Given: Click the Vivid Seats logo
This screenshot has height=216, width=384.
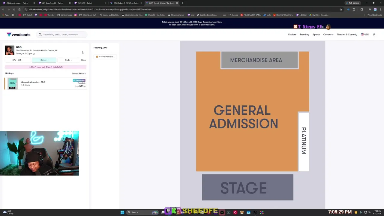Looking at the screenshot, I should [19, 34].
